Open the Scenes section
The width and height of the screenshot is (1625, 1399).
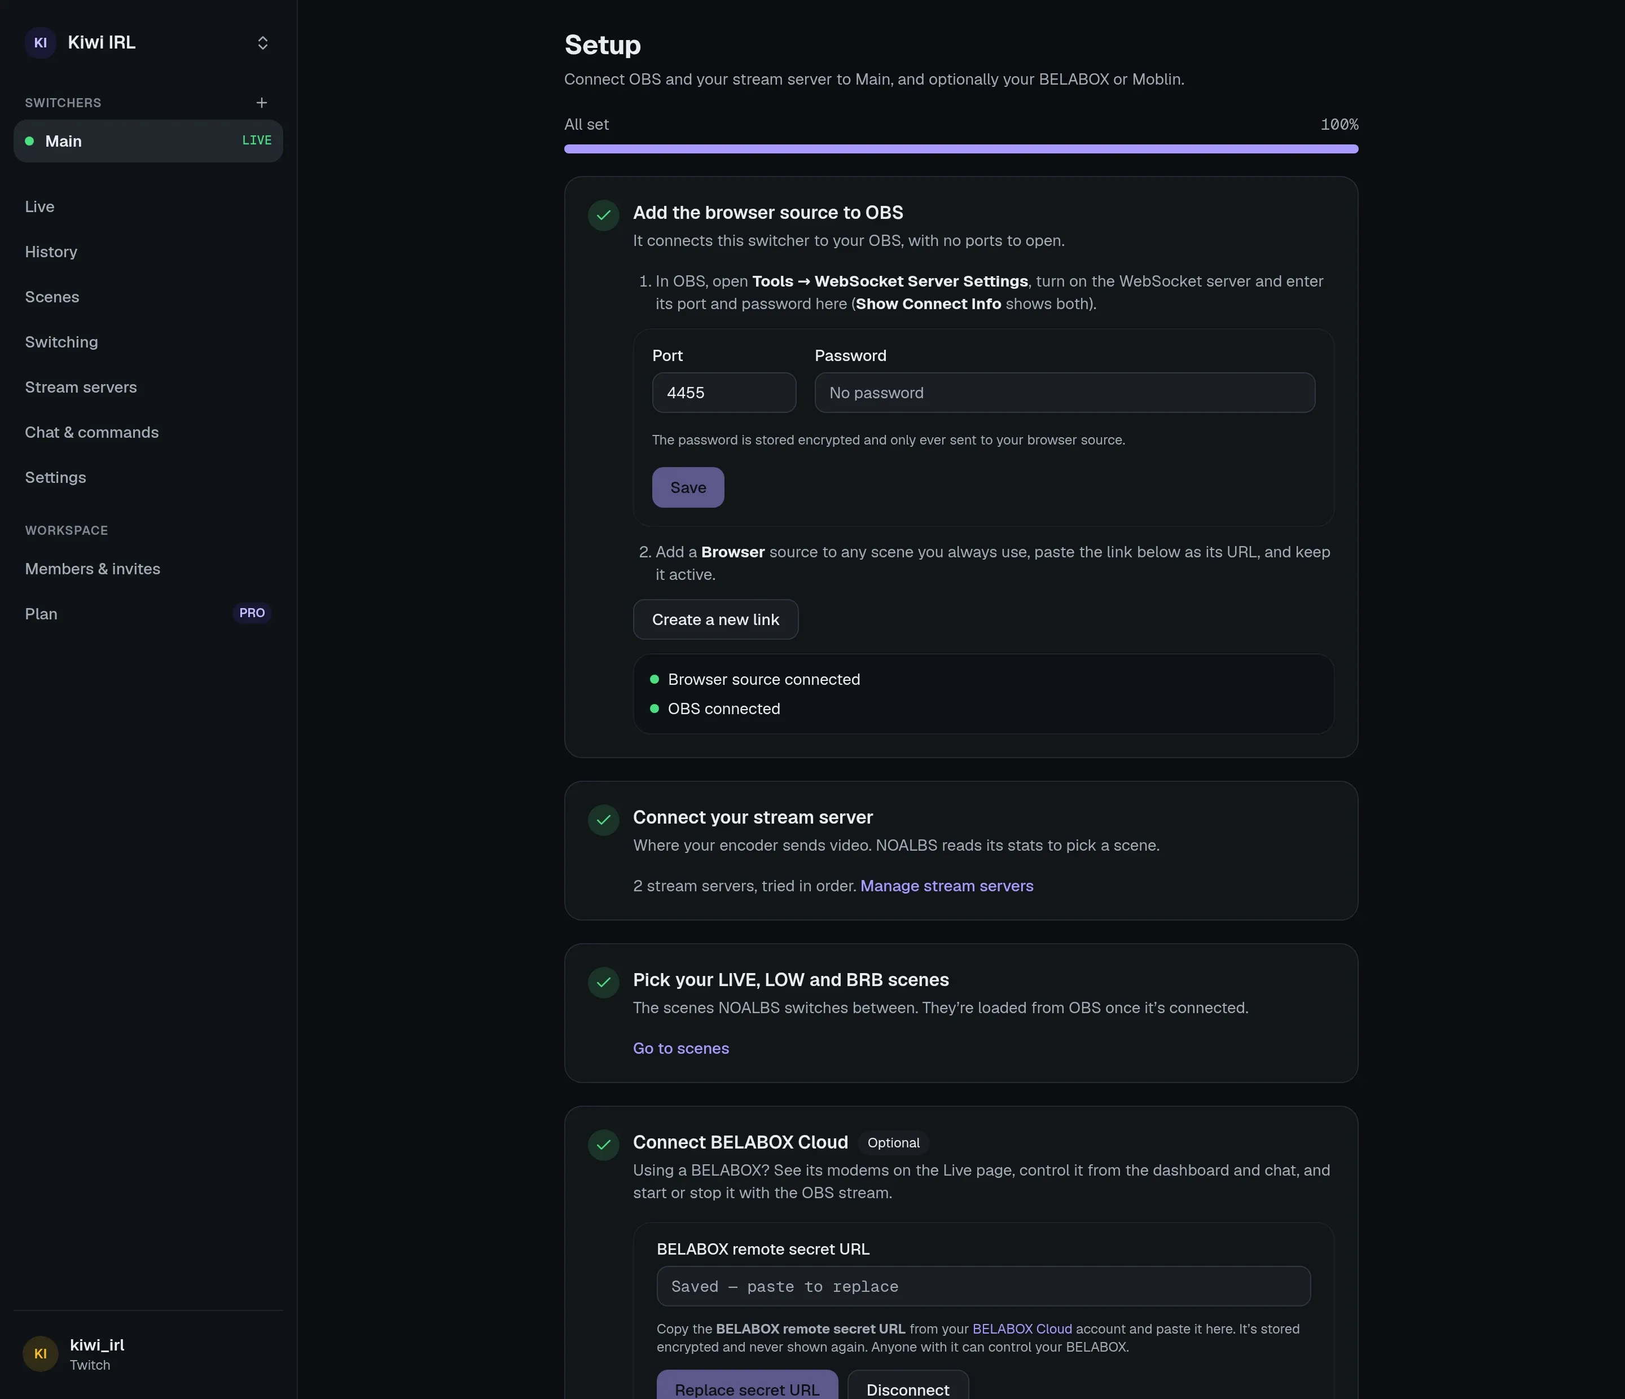pos(52,296)
